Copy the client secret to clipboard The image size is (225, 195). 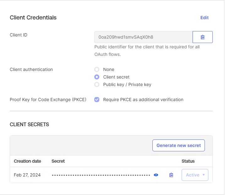tap(171, 175)
